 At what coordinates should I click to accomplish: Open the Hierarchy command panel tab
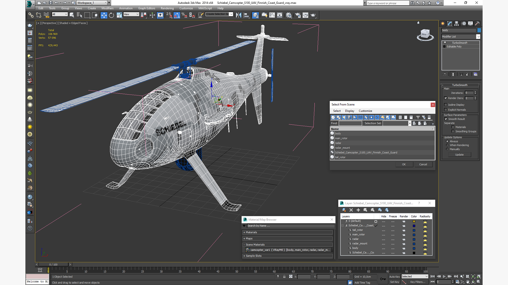(x=456, y=23)
